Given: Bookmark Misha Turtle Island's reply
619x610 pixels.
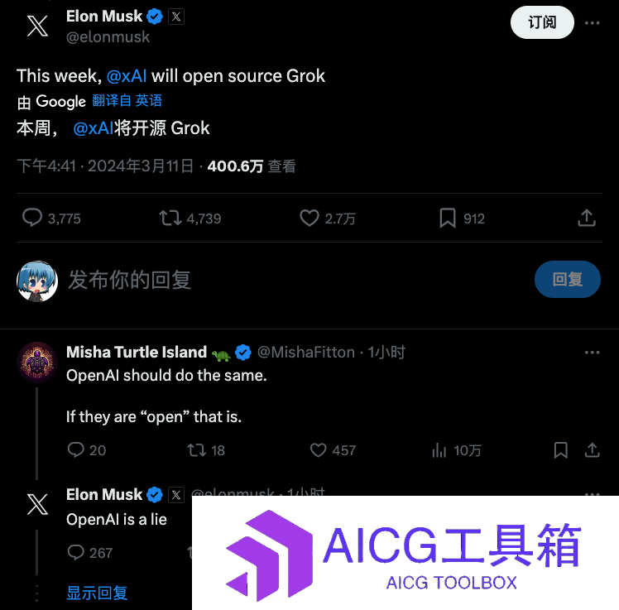Looking at the screenshot, I should point(560,449).
